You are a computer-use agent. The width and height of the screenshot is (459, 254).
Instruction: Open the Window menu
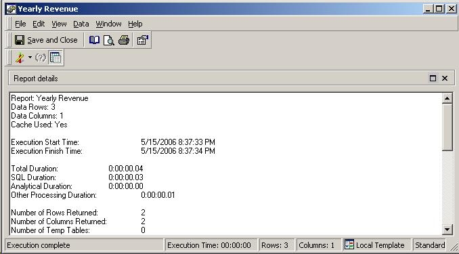(x=108, y=24)
